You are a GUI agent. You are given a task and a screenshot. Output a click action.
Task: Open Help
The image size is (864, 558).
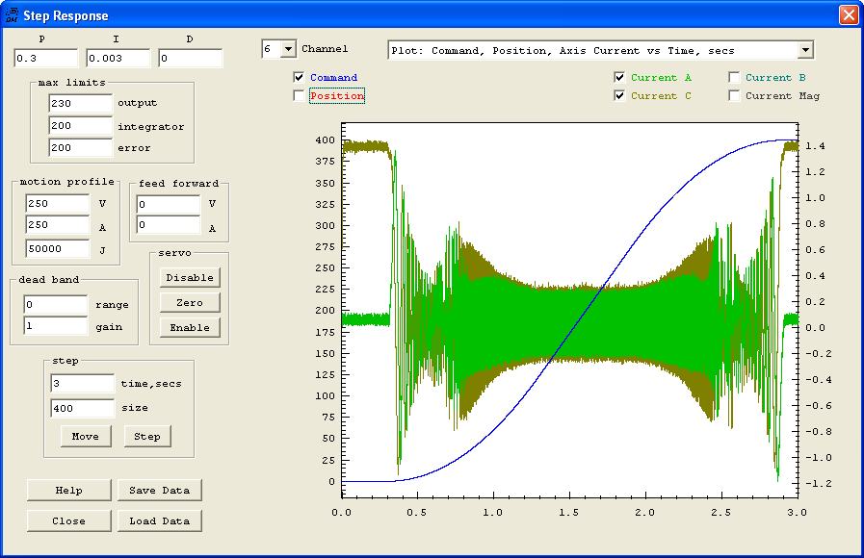click(69, 490)
